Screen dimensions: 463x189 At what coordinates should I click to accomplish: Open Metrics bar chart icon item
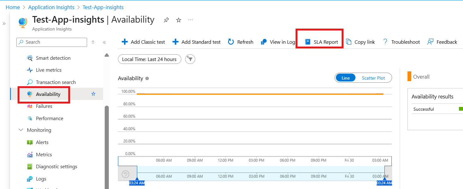30,154
